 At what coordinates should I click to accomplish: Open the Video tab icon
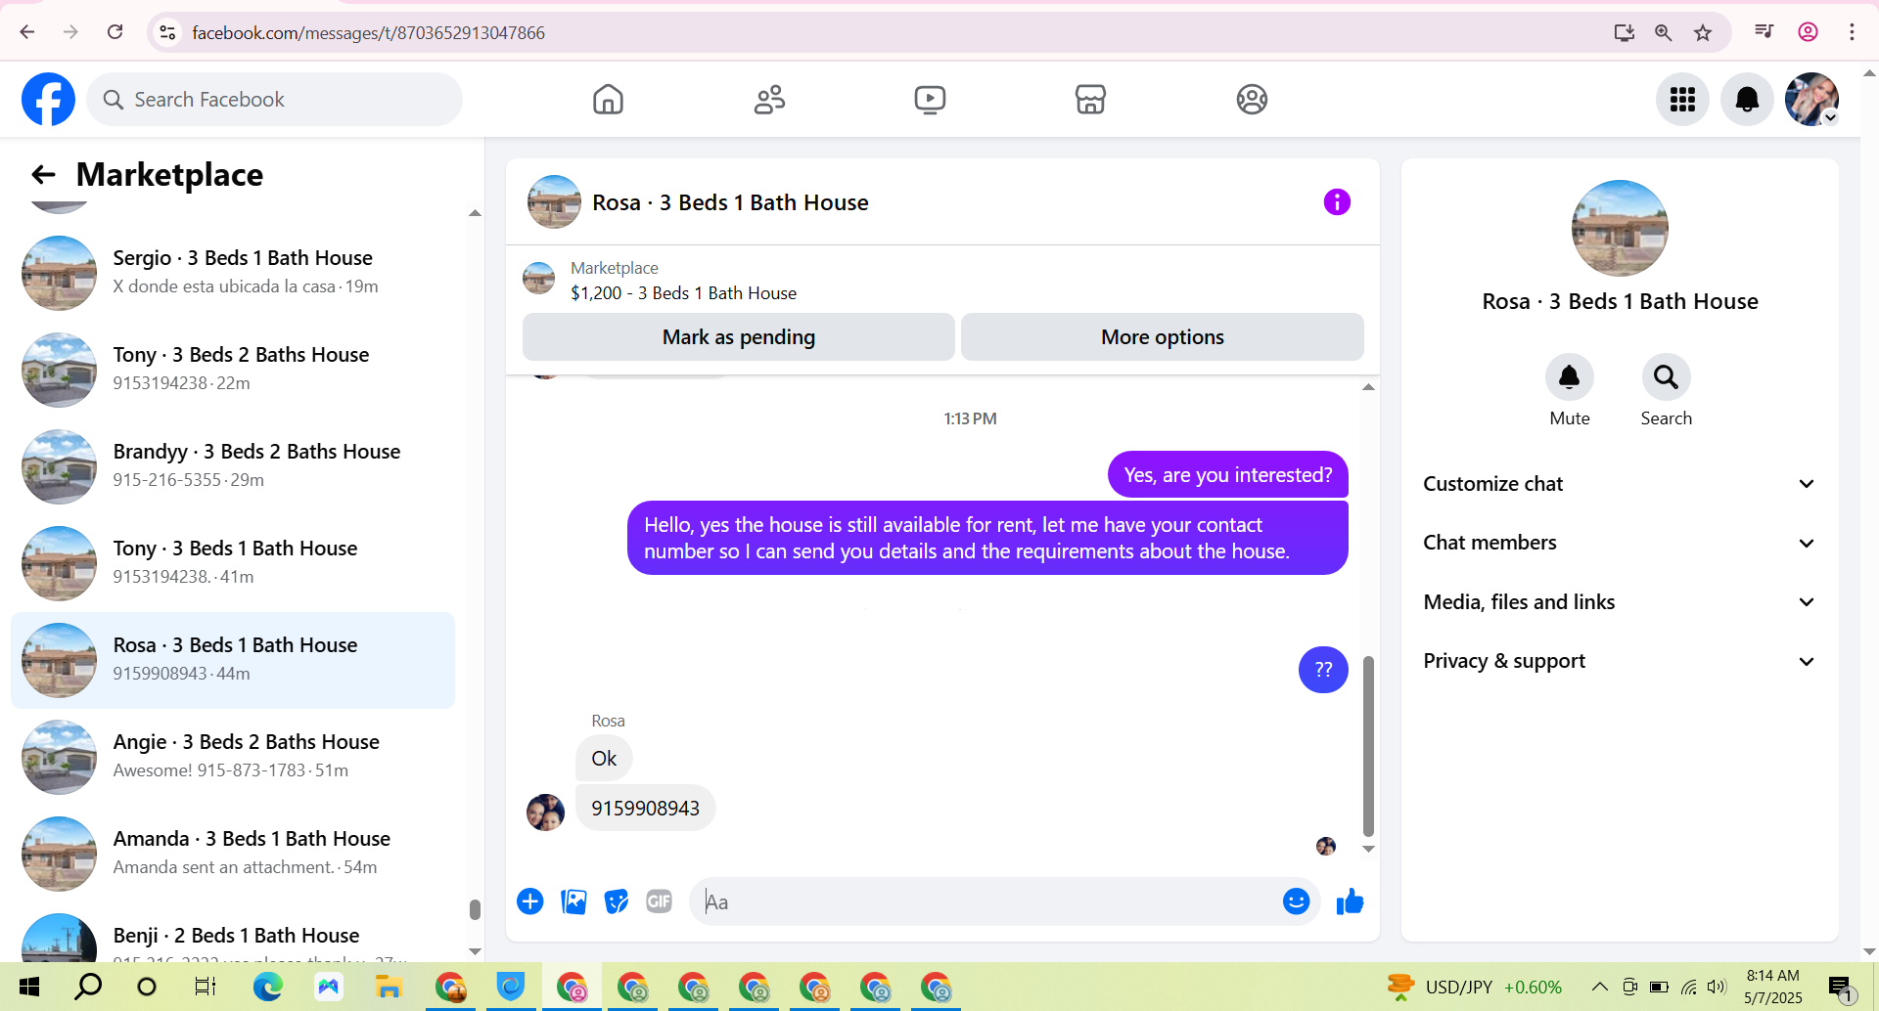pyautogui.click(x=930, y=99)
